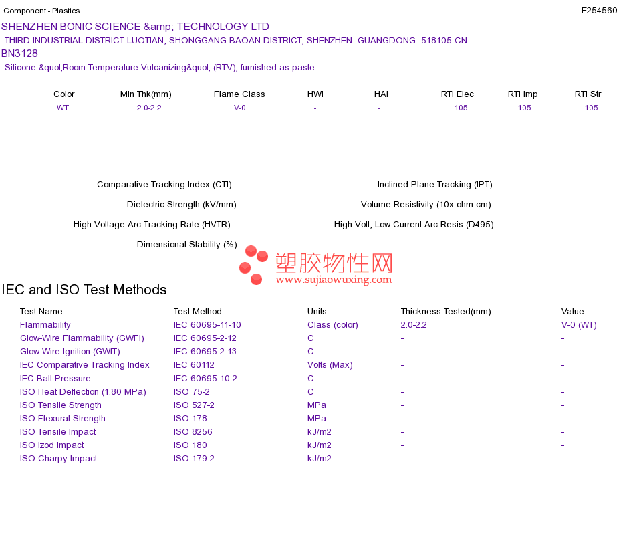Click test method ISO 180
The image size is (635, 535).
click(x=190, y=445)
